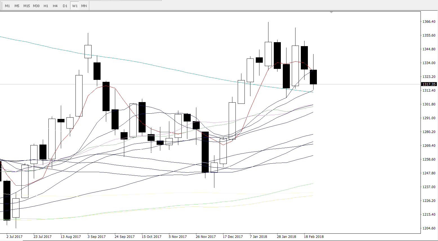Switch chart to M1 timeframe
438x241 pixels.
pyautogui.click(x=7, y=6)
